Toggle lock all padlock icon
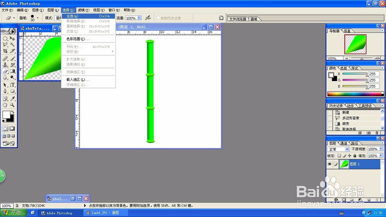Viewport: 386px width, 217px height. (x=355, y=156)
